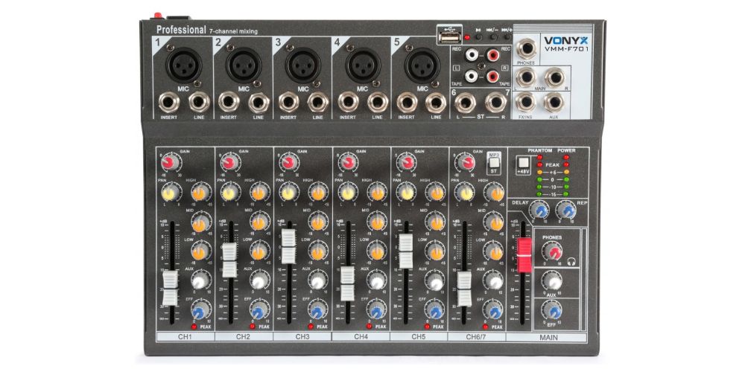
Task: Click the CH1 label strip
Action: (x=186, y=337)
